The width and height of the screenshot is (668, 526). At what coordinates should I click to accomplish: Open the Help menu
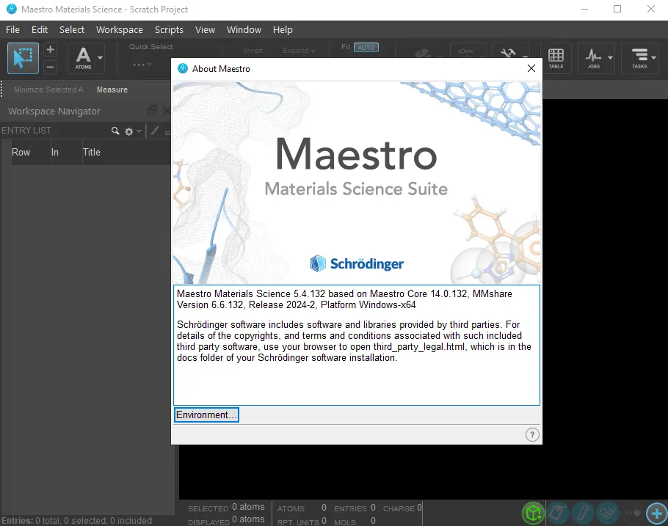[x=283, y=30]
